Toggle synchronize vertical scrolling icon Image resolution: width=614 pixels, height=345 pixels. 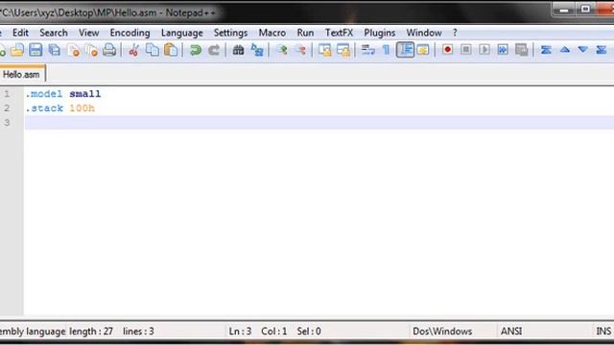tap(324, 50)
